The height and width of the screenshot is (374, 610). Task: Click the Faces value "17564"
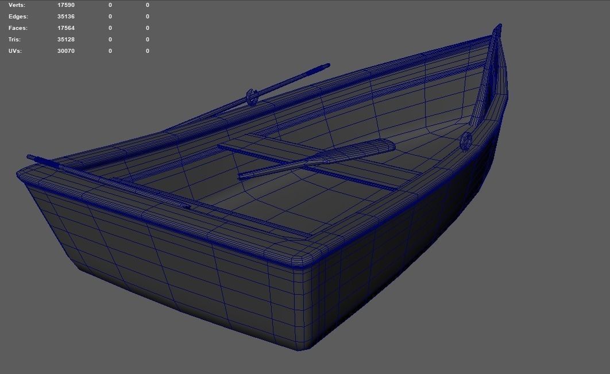[65, 28]
